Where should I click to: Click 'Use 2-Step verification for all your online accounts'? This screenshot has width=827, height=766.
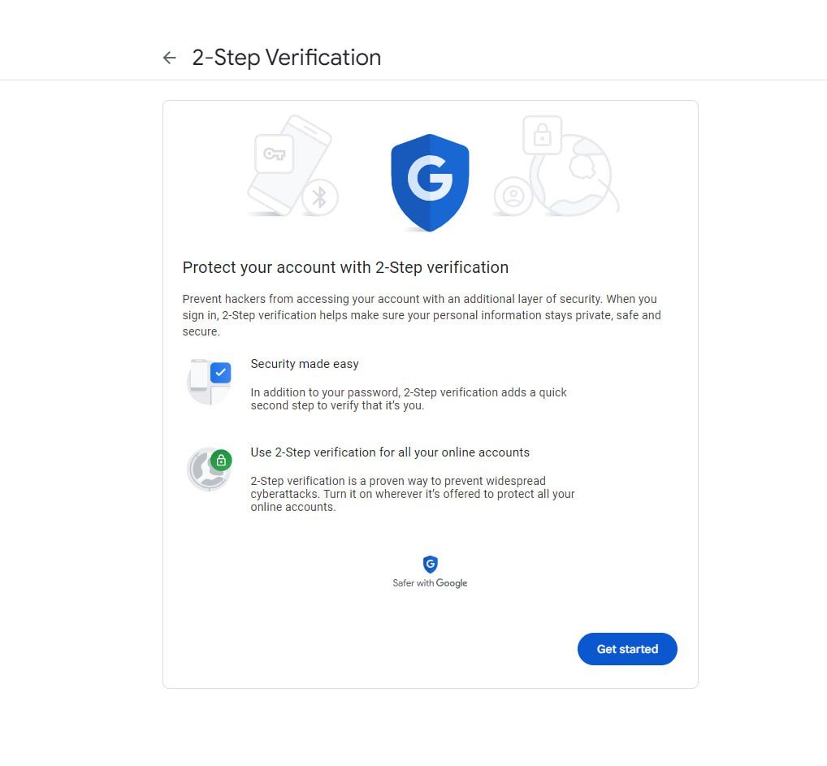click(390, 452)
